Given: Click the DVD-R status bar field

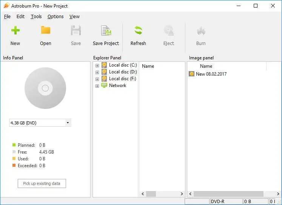Looking at the screenshot, I should 226,201.
